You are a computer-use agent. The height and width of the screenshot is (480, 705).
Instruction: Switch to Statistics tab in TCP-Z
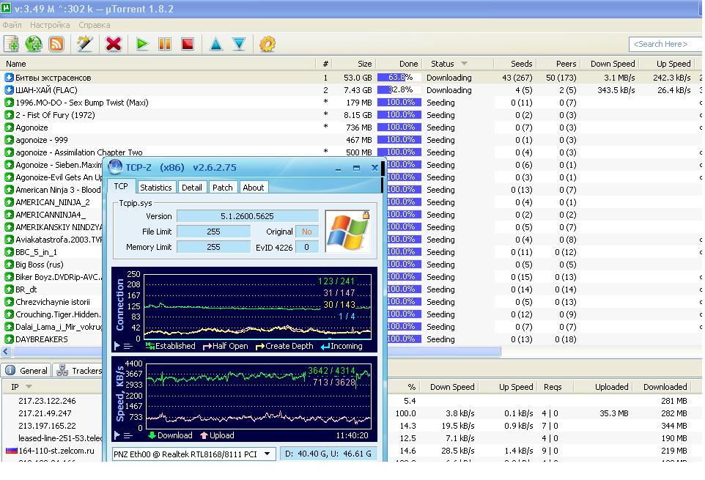[155, 187]
